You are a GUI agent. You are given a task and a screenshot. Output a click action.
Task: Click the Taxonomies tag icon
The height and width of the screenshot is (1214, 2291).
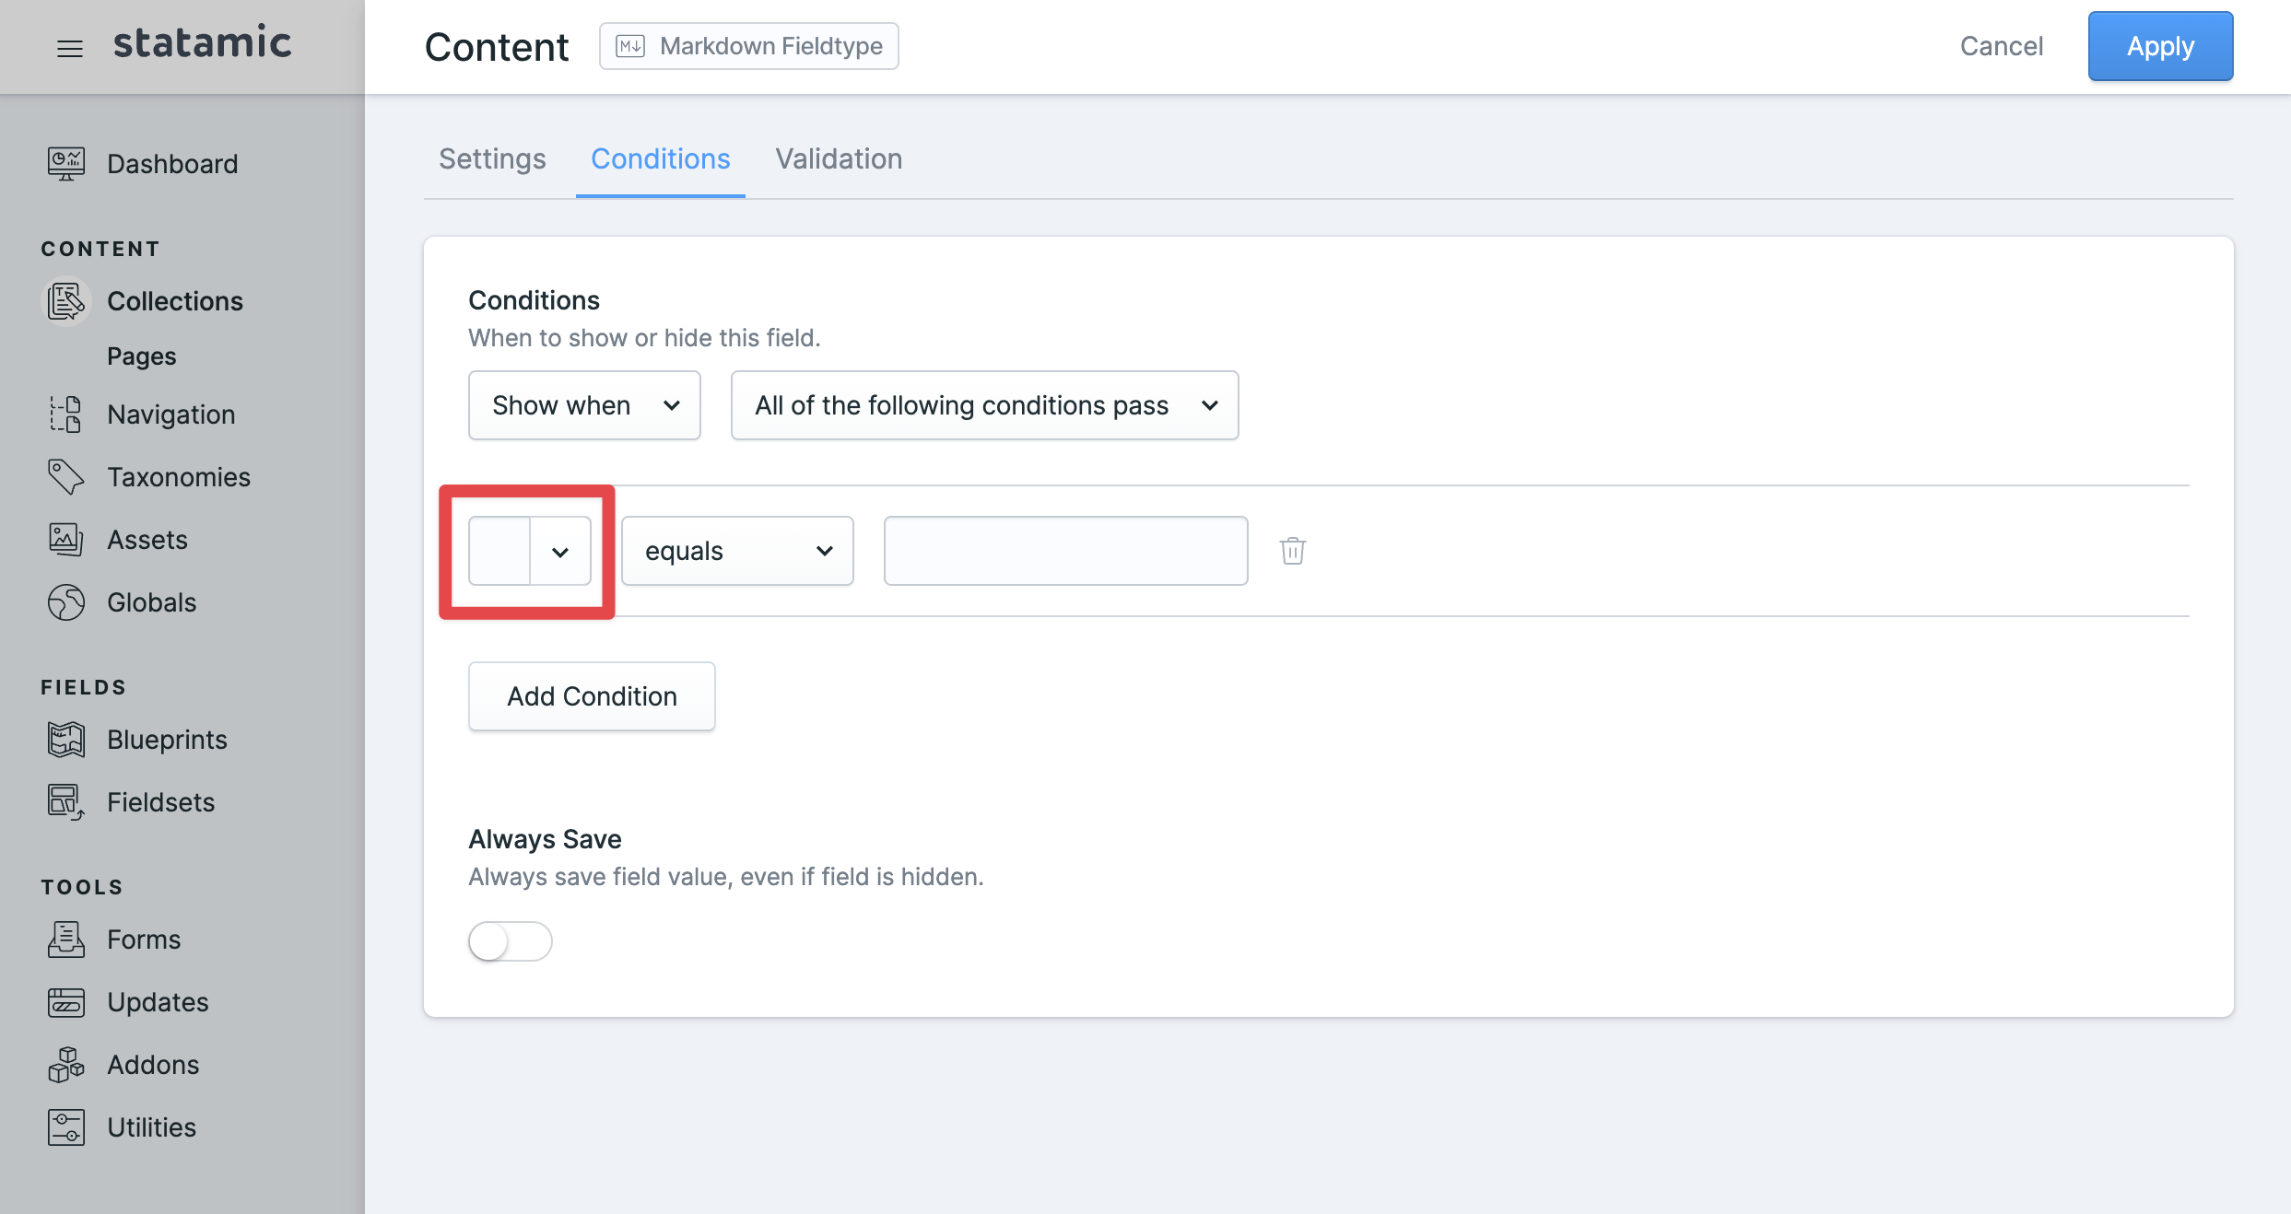[x=65, y=476]
